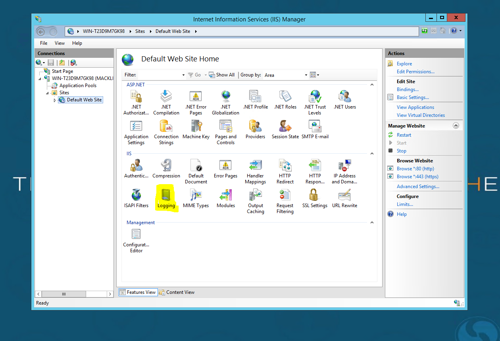Collapse the IIS group
The image size is (500, 341).
(x=372, y=154)
